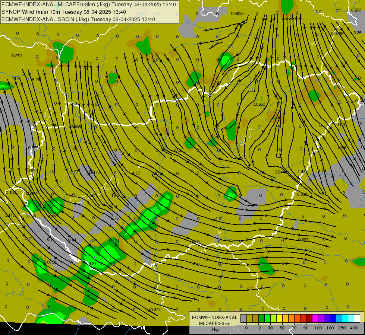Click the map value 3.99
Image resolution: width=365 pixels, height=335 pixels.
(342, 147)
